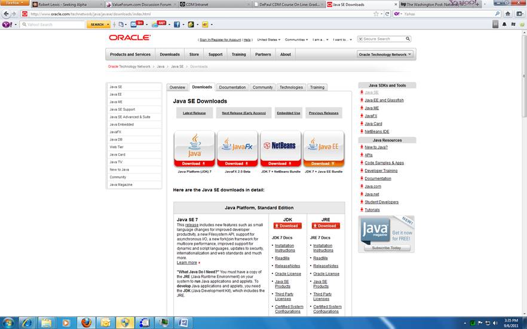
Task: Switch to the Training tab
Action: tap(317, 87)
